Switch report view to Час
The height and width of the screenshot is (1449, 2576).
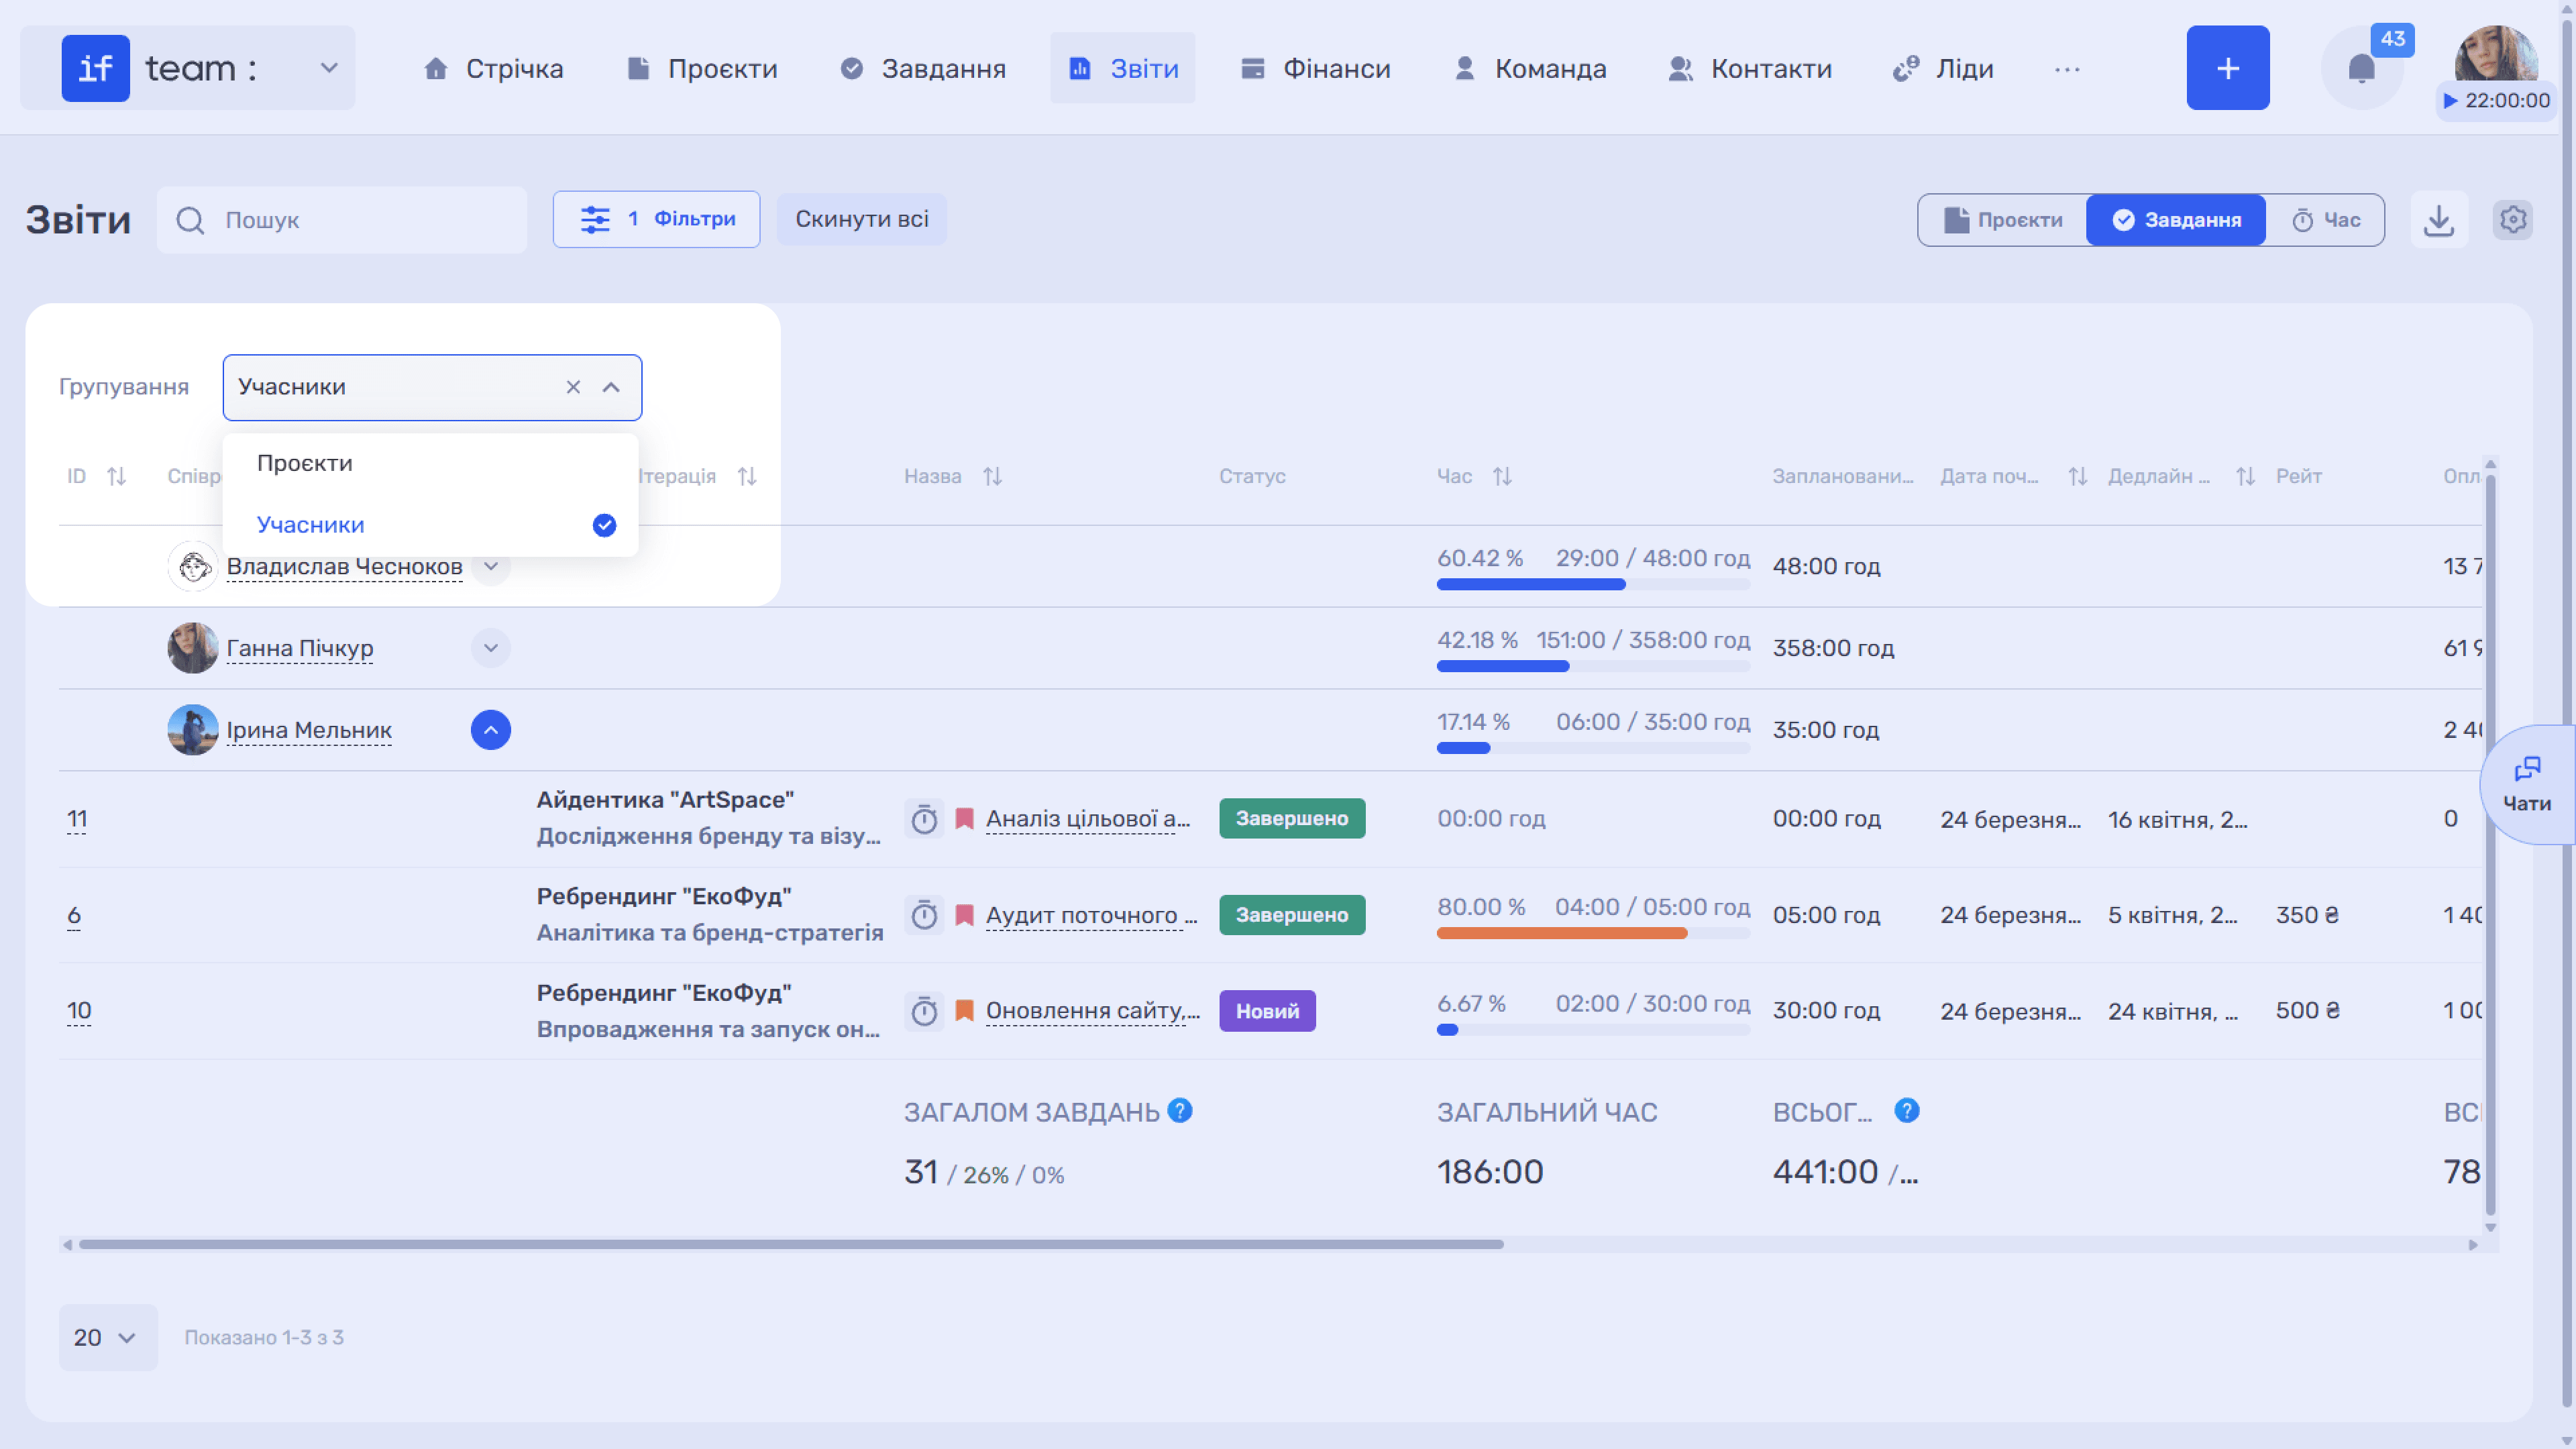pyautogui.click(x=2325, y=220)
